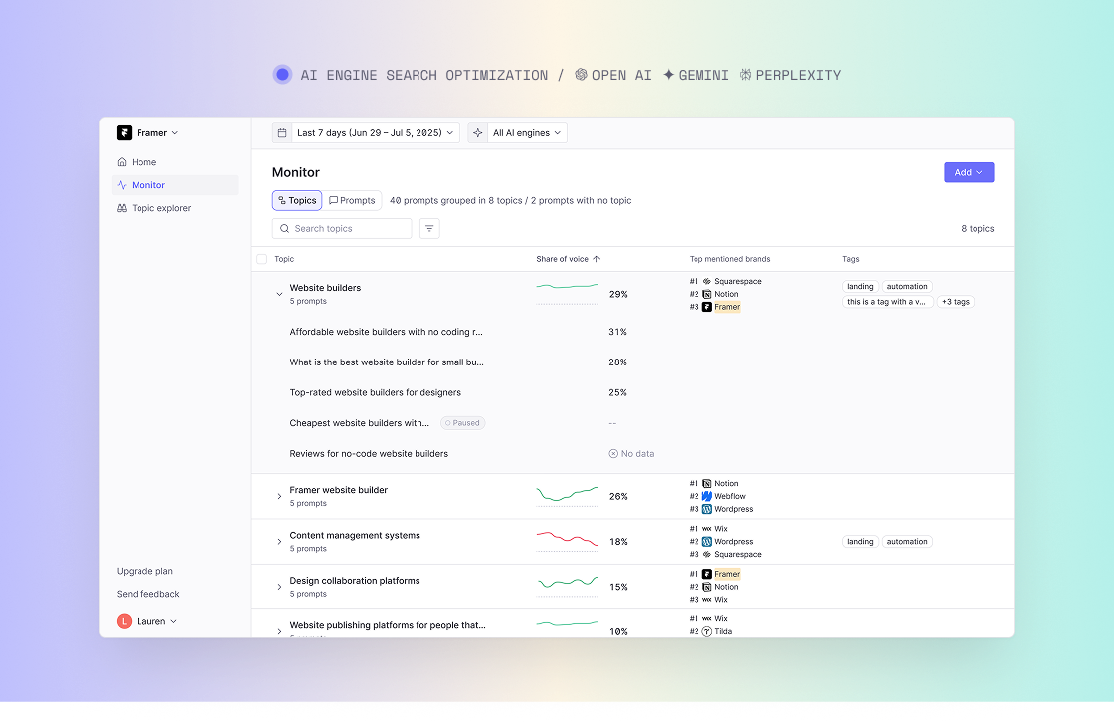Click the magnifier icon in Search topics

pos(284,229)
